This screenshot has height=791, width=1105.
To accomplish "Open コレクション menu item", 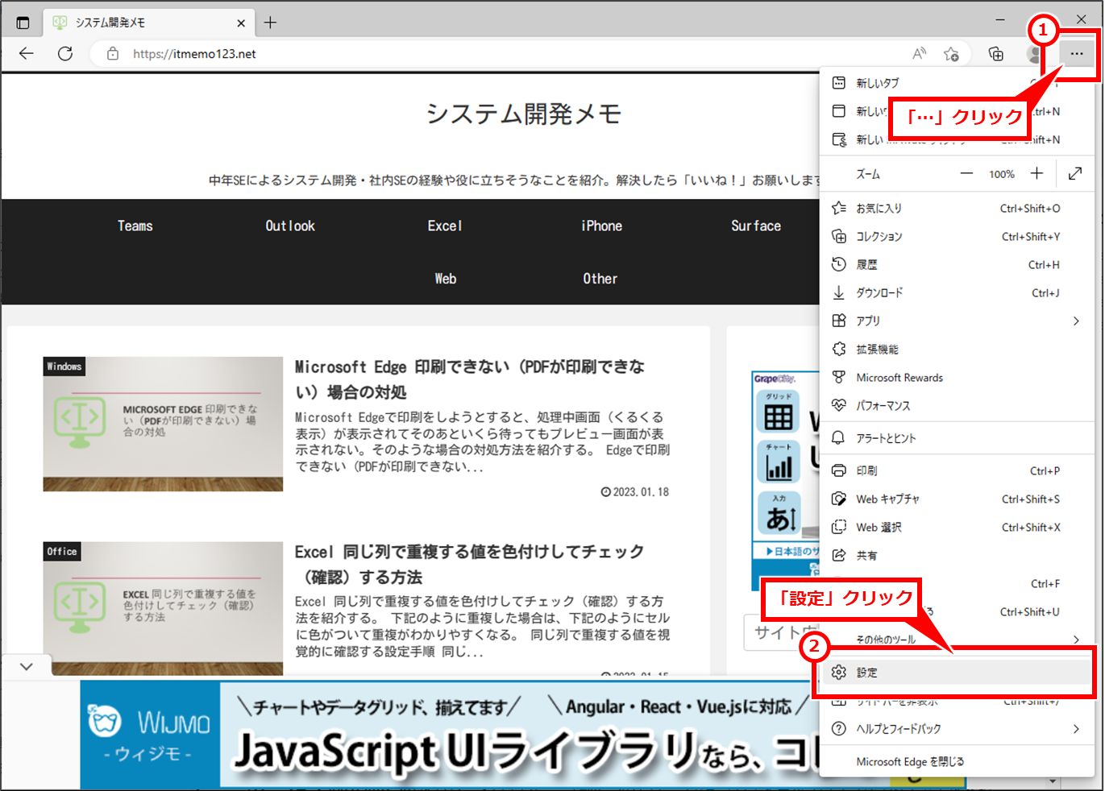I will coord(957,237).
